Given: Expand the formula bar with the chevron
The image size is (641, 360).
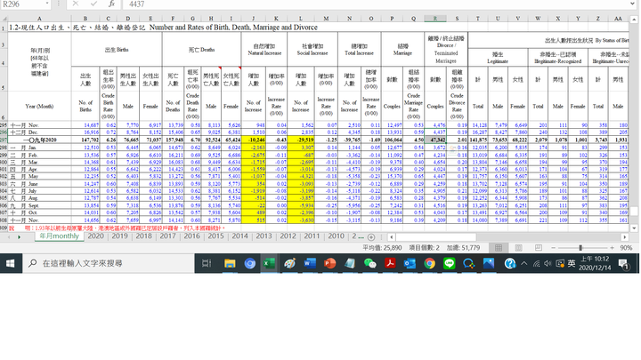Looking at the screenshot, I should 633,4.
